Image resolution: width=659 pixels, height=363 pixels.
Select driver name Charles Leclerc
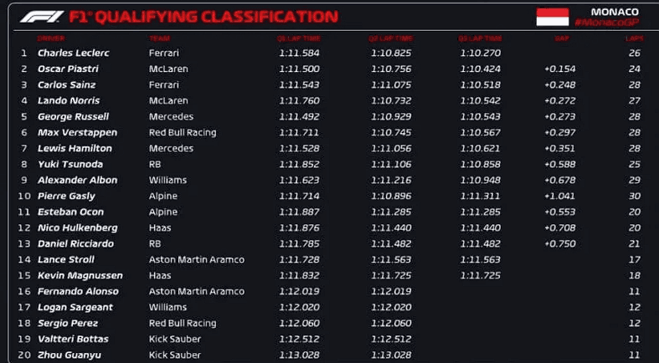point(74,54)
